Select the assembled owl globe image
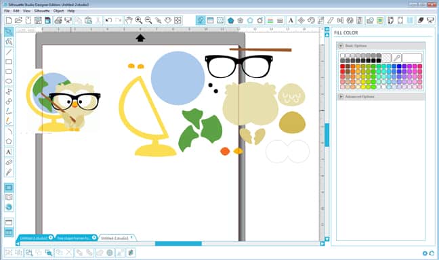The width and height of the screenshot is (439, 260). point(63,101)
